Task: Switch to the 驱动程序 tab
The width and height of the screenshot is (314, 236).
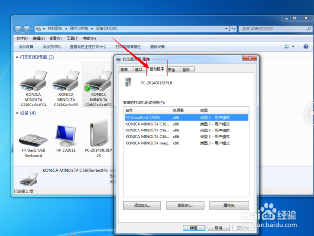Action: (157, 69)
